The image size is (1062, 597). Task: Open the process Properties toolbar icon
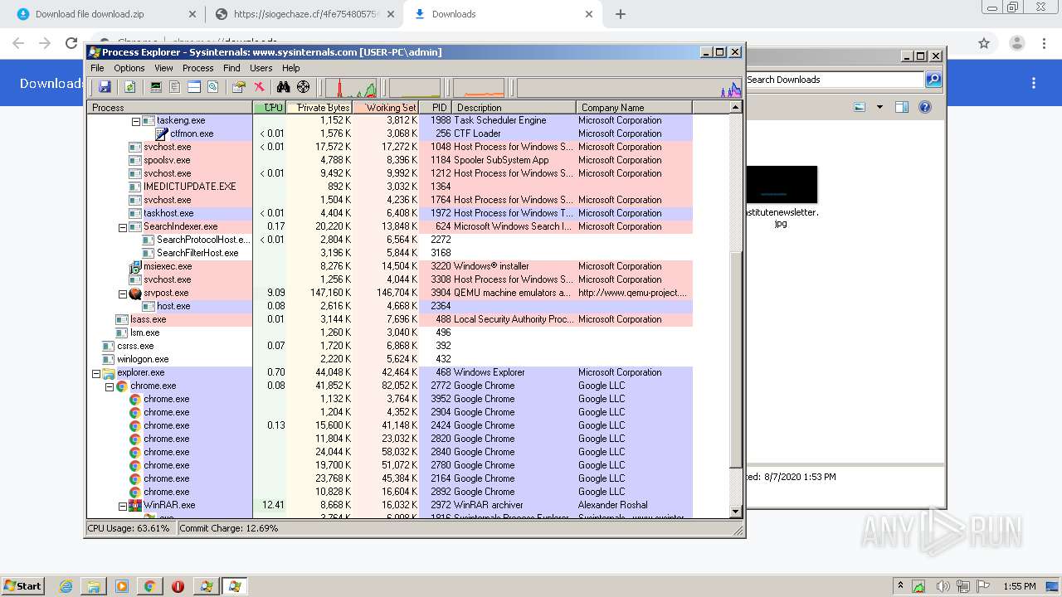[x=239, y=87]
